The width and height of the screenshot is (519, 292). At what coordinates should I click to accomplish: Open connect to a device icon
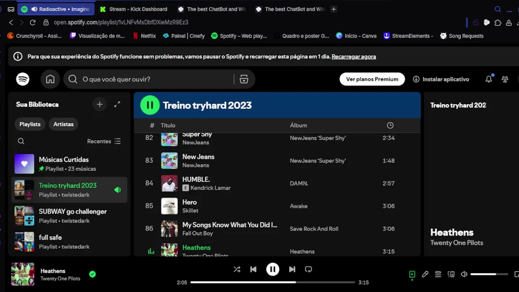(x=451, y=274)
